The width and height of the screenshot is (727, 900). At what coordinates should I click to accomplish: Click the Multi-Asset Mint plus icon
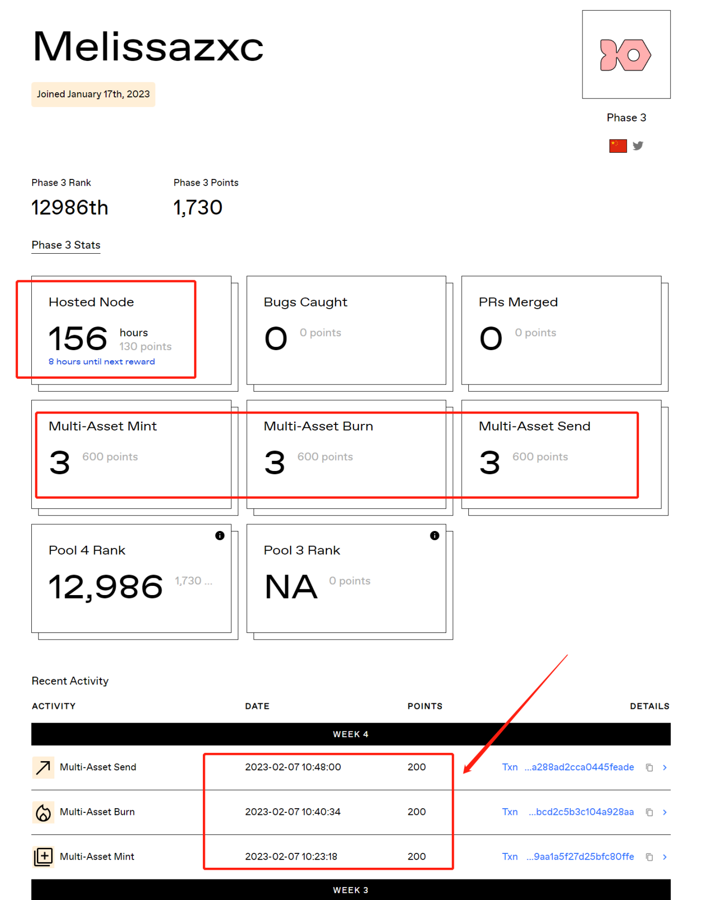click(x=43, y=856)
